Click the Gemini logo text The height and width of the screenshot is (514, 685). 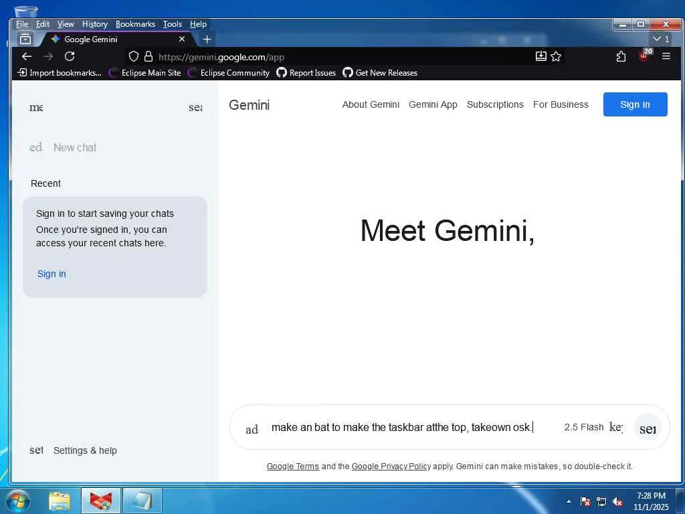[249, 105]
